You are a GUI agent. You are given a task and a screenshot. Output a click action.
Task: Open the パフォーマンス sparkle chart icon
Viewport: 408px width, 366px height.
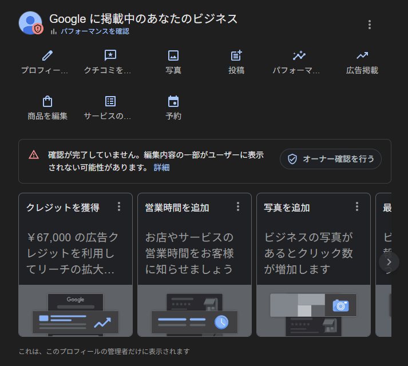299,55
